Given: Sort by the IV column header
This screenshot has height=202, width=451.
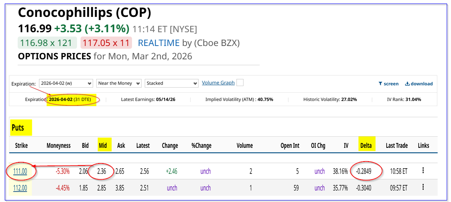Looking at the screenshot, I should (x=346, y=145).
